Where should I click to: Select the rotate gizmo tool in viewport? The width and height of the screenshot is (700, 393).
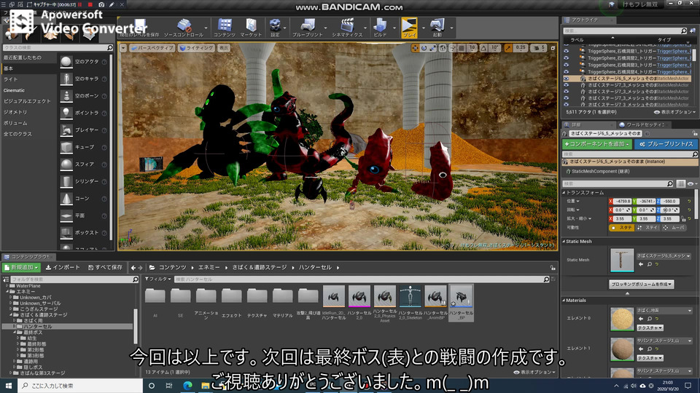(x=424, y=48)
